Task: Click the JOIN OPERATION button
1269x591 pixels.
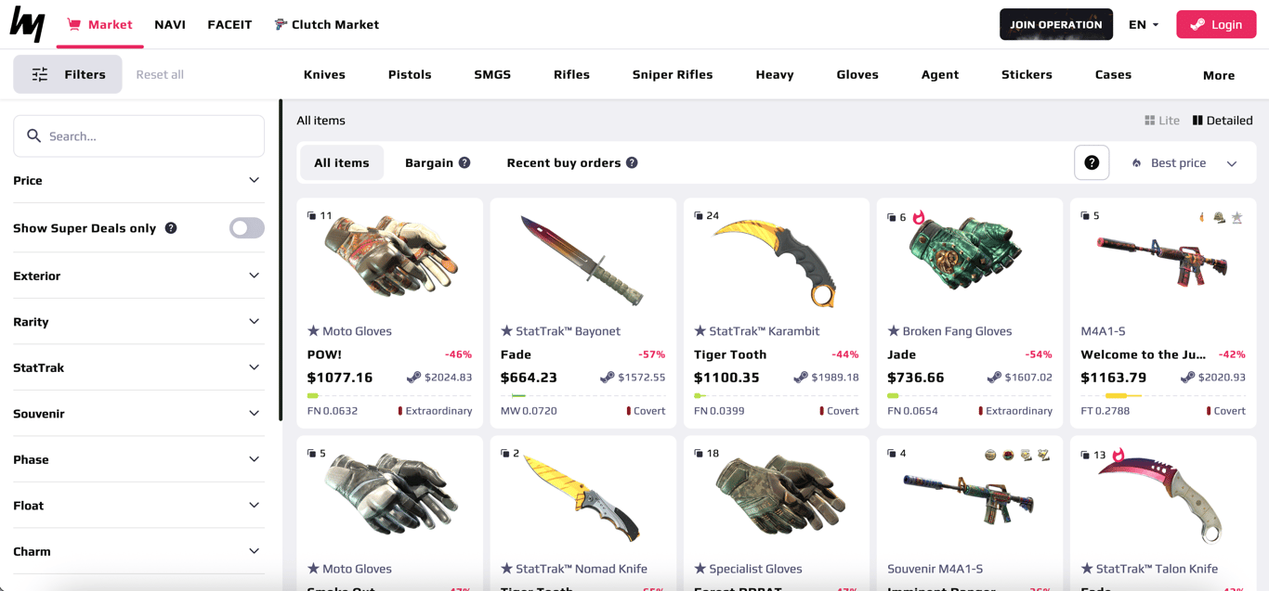Action: [1056, 24]
